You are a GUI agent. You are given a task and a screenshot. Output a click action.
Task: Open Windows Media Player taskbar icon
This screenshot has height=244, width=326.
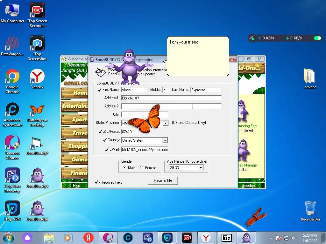pyautogui.click(x=68, y=238)
